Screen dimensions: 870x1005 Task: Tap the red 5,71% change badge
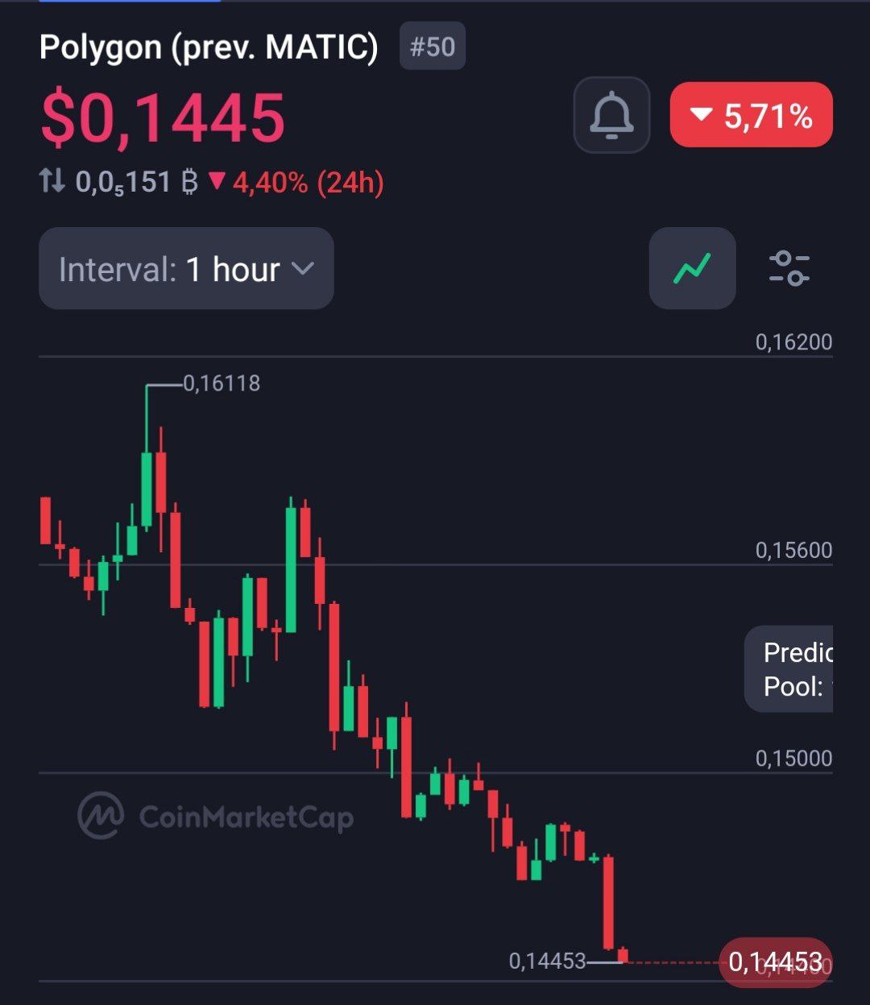pos(751,115)
